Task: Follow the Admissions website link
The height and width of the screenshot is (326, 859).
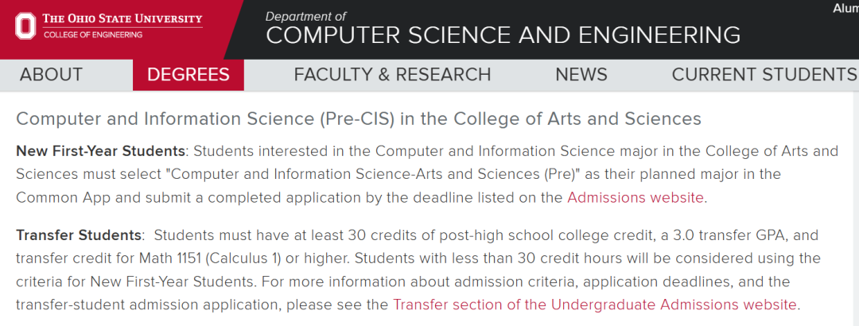Action: click(x=635, y=197)
